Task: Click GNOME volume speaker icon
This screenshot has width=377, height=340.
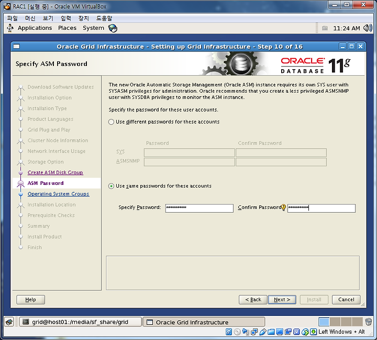Action: coord(368,28)
